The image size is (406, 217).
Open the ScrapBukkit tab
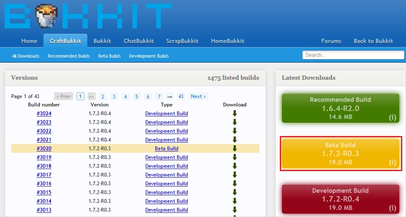click(x=182, y=41)
